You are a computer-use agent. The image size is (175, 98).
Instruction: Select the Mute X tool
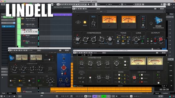point(72,4)
